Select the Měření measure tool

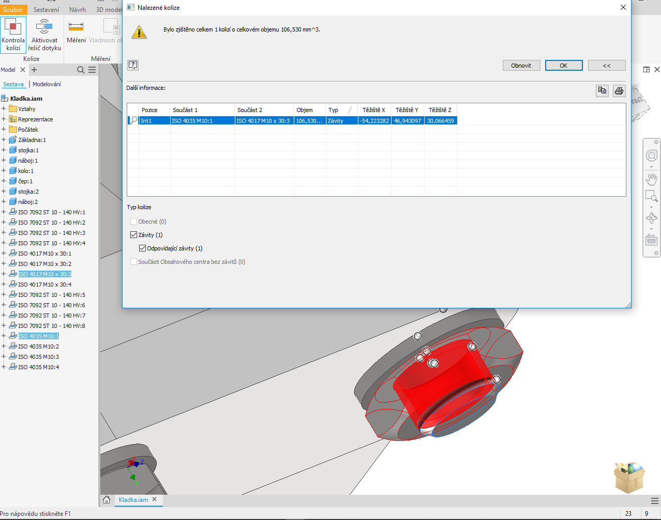(76, 31)
